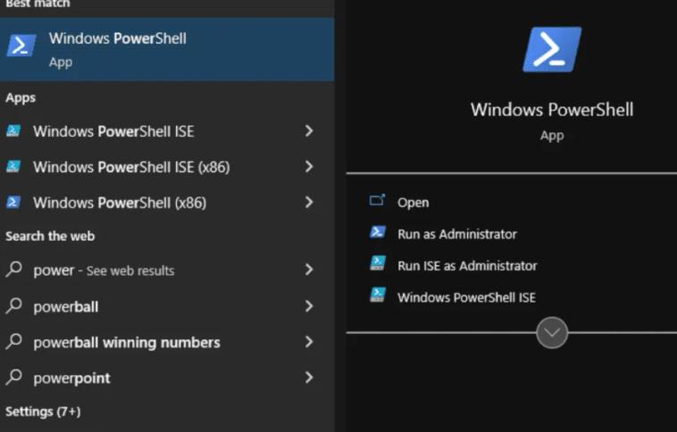Click the 'Apps' section heading
The width and height of the screenshot is (677, 432).
[x=21, y=98]
